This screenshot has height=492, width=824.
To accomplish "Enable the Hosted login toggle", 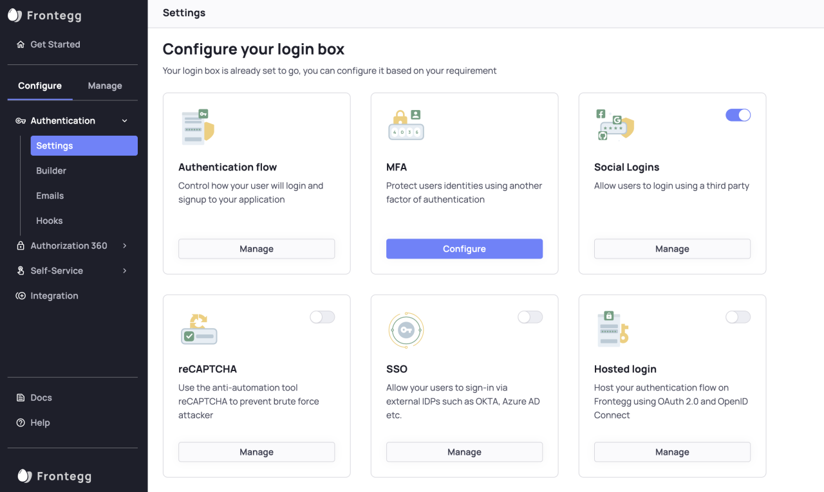I will (x=738, y=317).
